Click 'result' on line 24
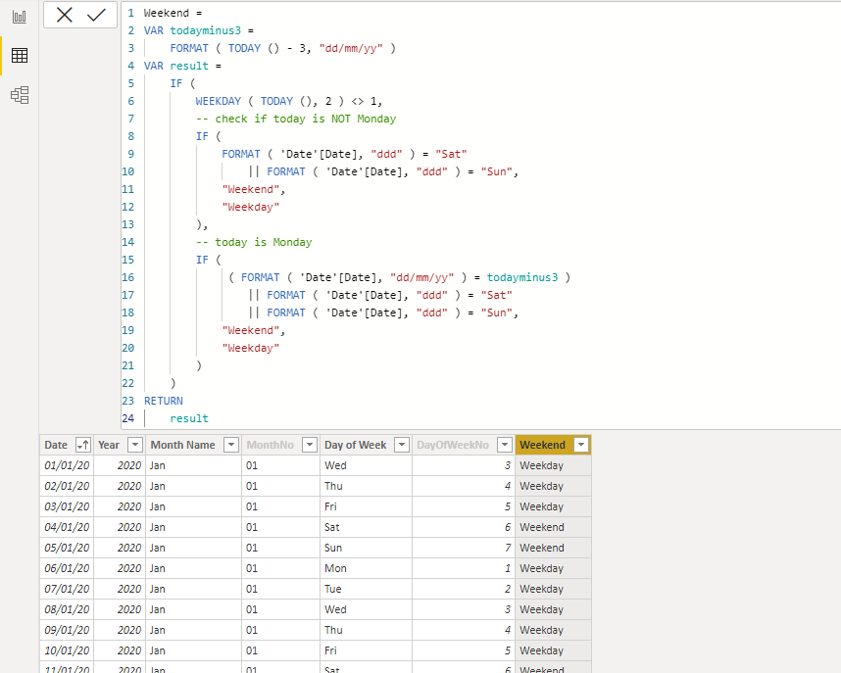Image resolution: width=841 pixels, height=673 pixels. click(189, 419)
